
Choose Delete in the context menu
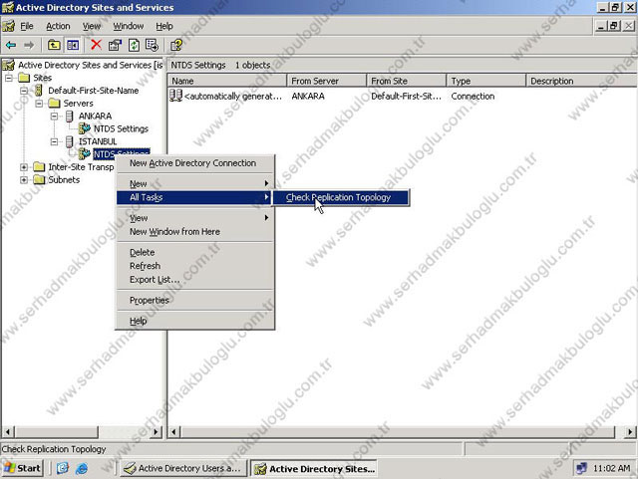pyautogui.click(x=195, y=253)
